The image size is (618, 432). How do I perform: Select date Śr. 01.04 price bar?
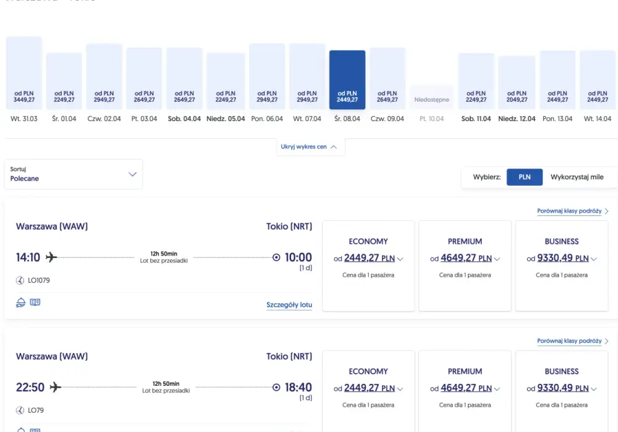click(x=64, y=81)
